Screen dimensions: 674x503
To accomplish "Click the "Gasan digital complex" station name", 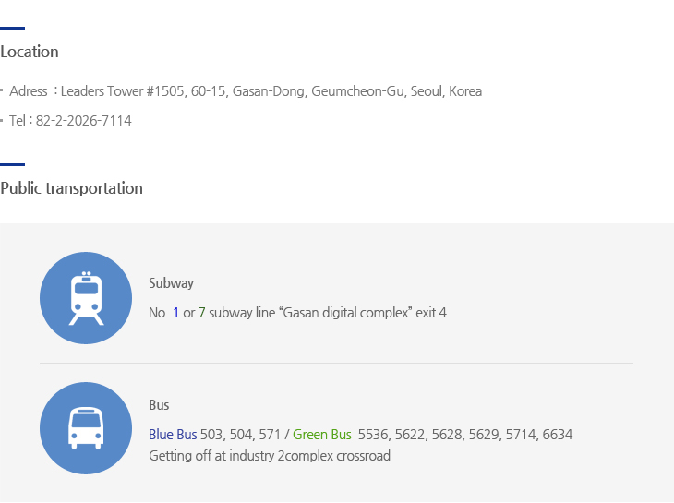I will (345, 313).
